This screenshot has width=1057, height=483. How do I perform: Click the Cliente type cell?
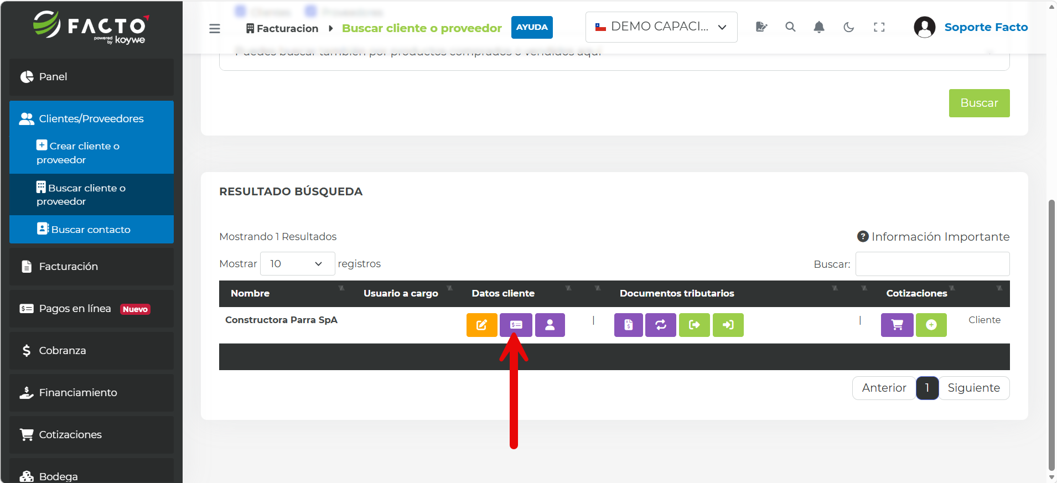984,320
